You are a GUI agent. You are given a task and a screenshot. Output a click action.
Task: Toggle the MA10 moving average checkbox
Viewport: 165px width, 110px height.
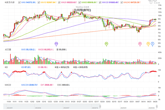(x=39, y=2)
